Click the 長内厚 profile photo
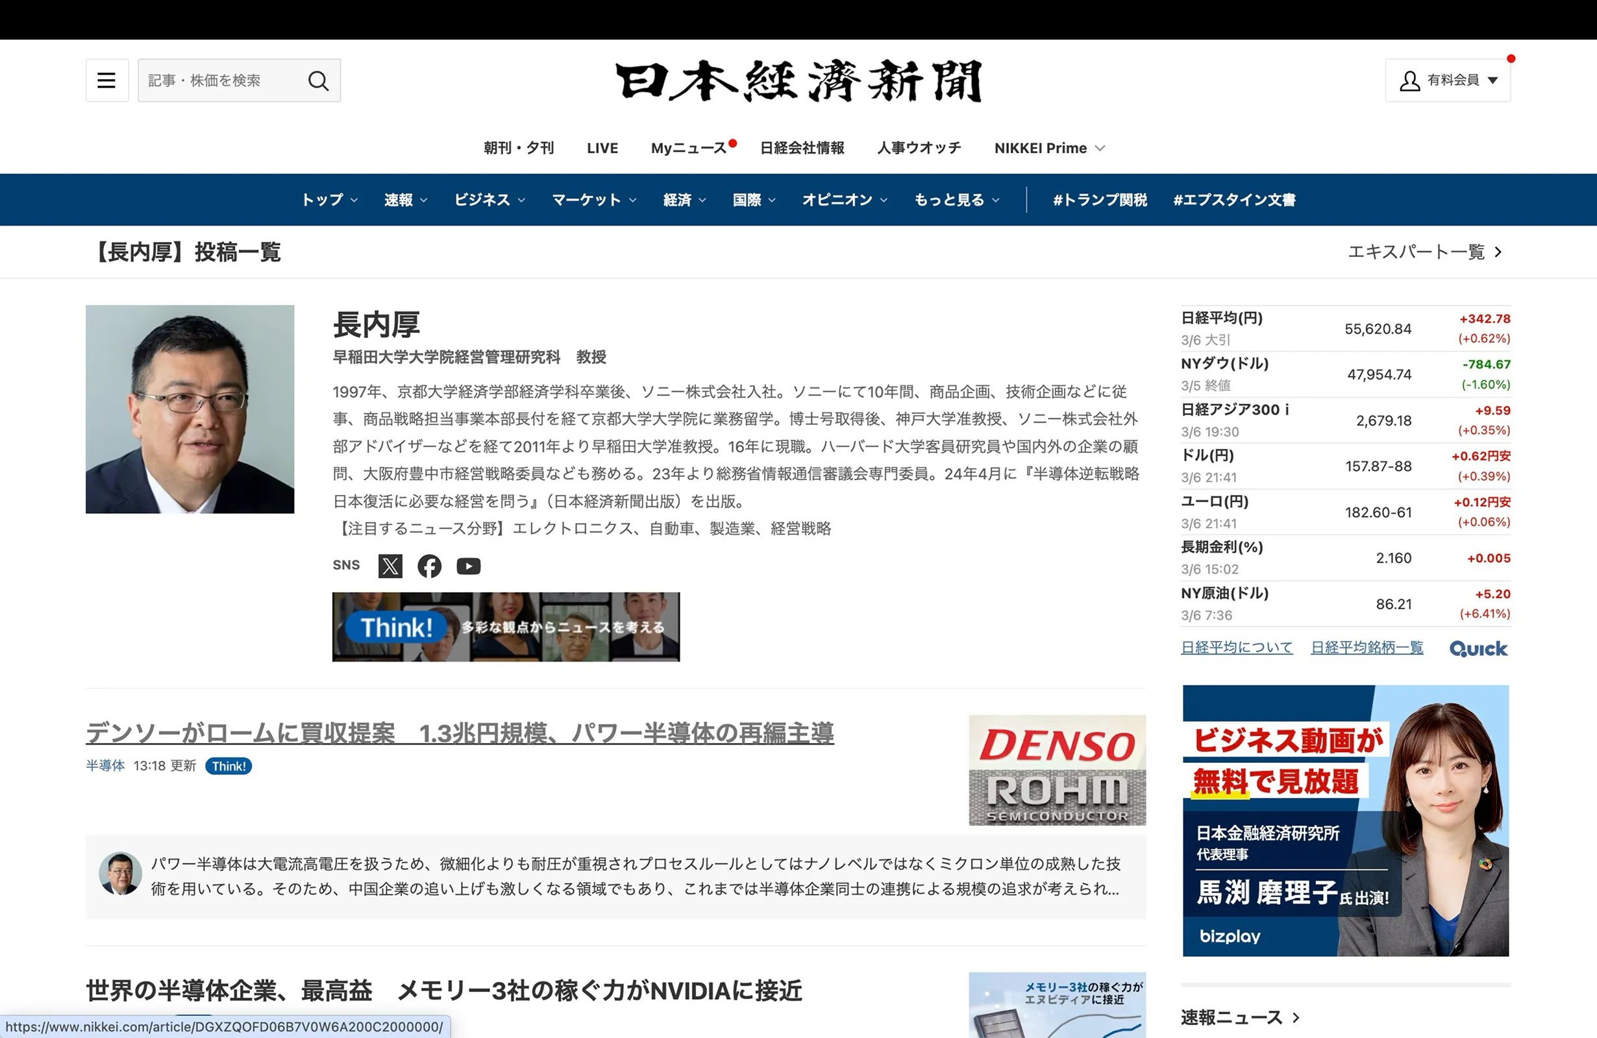 point(190,410)
